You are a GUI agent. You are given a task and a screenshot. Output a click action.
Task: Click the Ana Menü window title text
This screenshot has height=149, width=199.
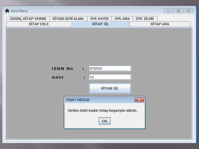pyautogui.click(x=19, y=11)
